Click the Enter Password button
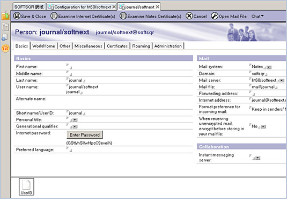Screen dimensions: 287x199 point(85,135)
